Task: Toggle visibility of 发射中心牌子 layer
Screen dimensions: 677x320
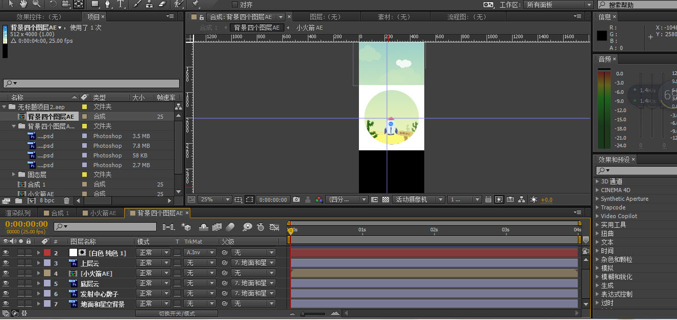Action: [6, 294]
